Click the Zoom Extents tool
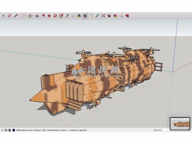This screenshot has width=192, height=144. pyautogui.click(x=103, y=16)
